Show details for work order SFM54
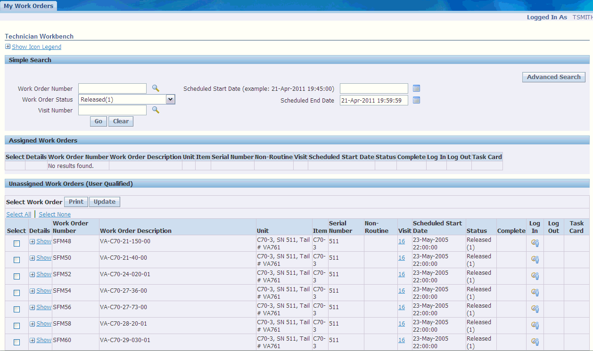Screen dimensions: 593x351 coord(41,291)
